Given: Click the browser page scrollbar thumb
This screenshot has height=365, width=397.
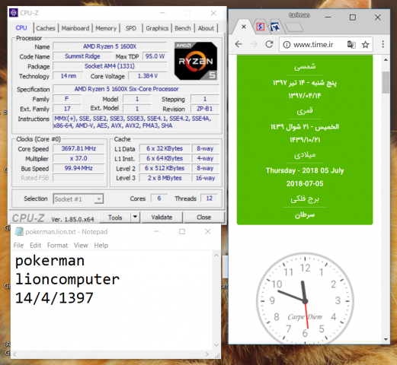Looking at the screenshot, I should [x=386, y=83].
